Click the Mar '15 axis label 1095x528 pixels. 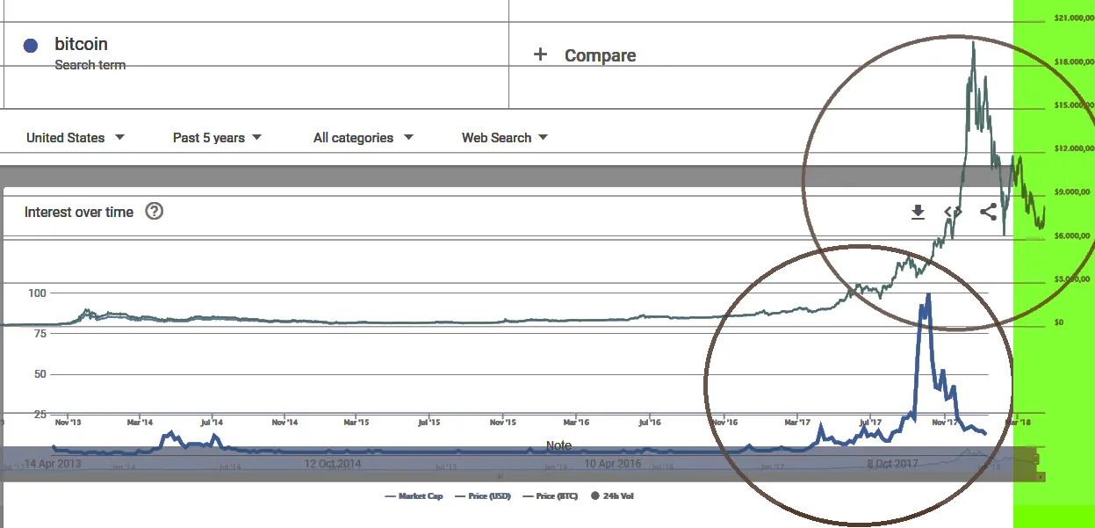coord(356,423)
